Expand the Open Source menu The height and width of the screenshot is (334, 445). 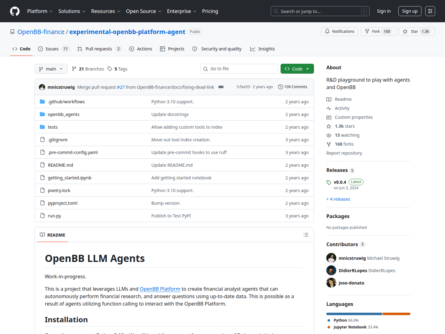pyautogui.click(x=144, y=11)
